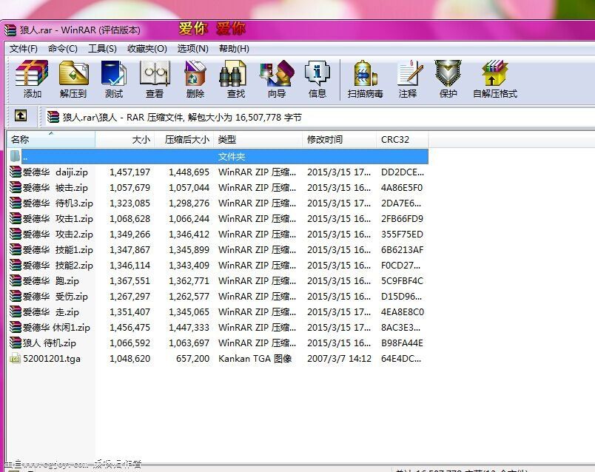Click the 删除 (Delete) toolbar icon
The width and height of the screenshot is (595, 472).
coord(194,79)
